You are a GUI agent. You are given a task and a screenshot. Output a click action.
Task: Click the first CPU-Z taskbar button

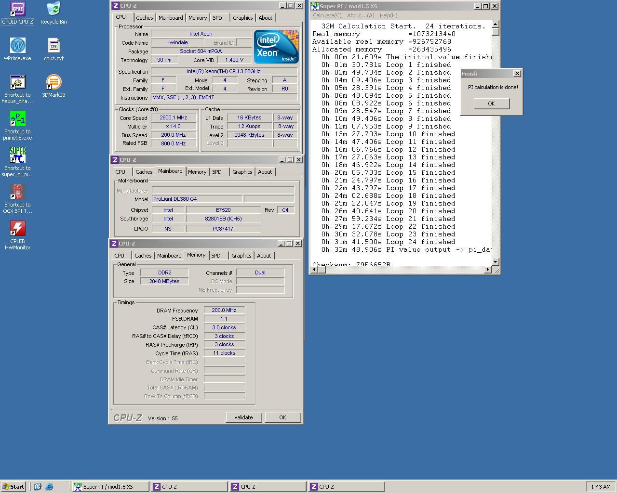click(189, 487)
